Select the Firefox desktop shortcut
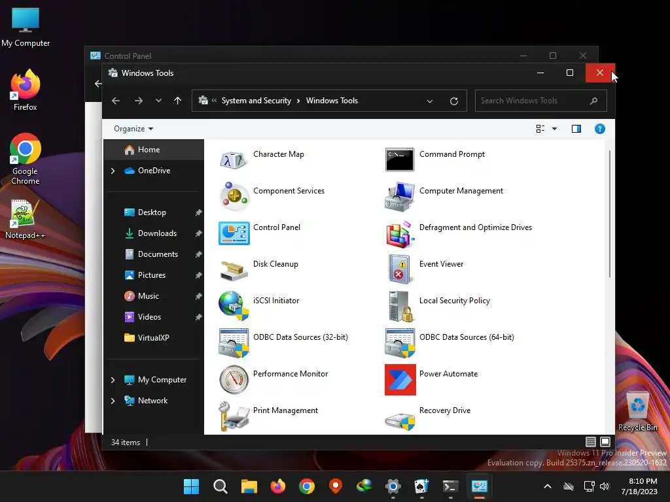The width and height of the screenshot is (670, 502). pos(26,90)
